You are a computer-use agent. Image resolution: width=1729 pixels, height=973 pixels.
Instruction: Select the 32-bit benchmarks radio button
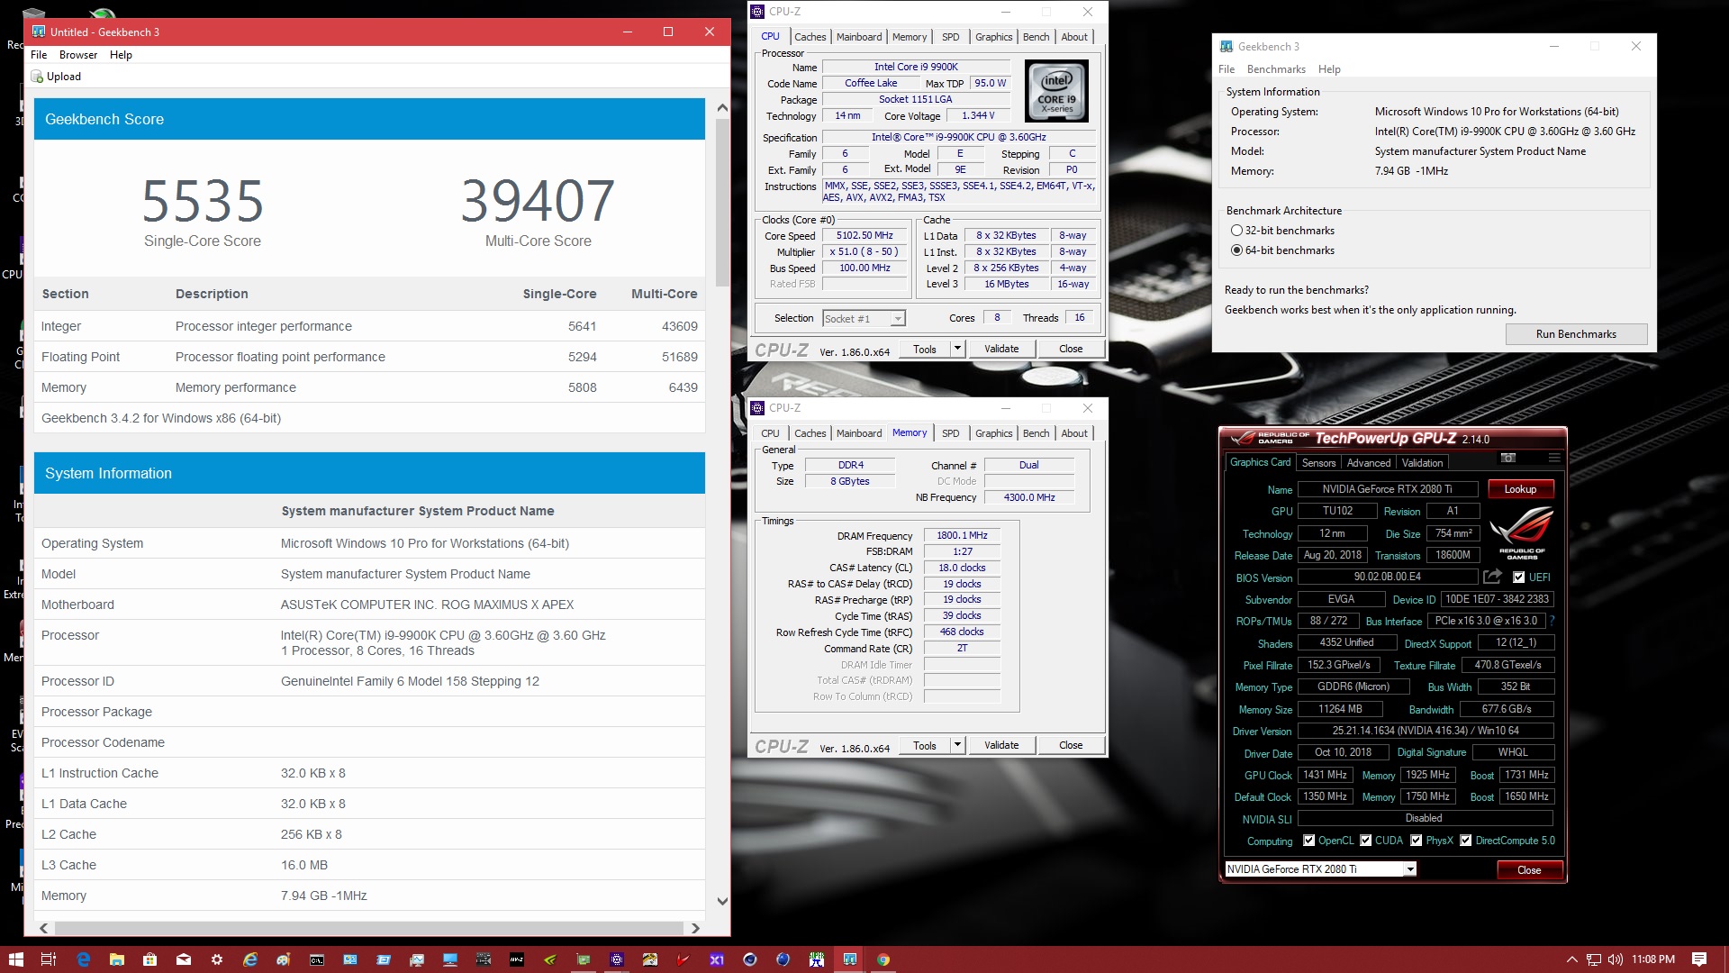coord(1236,231)
